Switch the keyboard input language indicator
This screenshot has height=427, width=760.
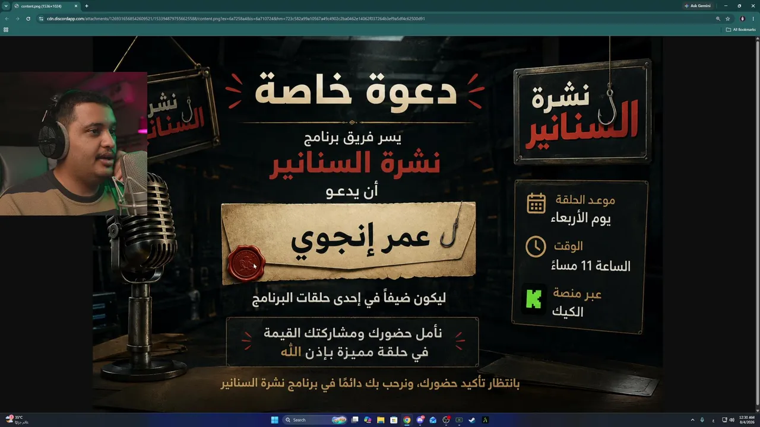coord(712,420)
